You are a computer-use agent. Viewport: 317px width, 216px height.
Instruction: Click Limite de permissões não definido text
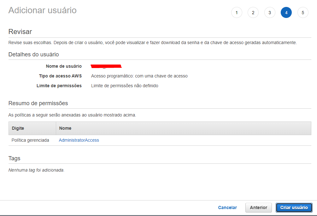125,86
